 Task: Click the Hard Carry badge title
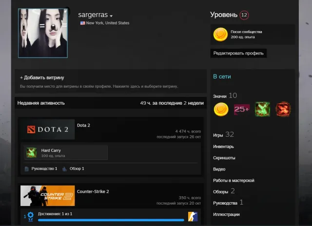(x=51, y=151)
